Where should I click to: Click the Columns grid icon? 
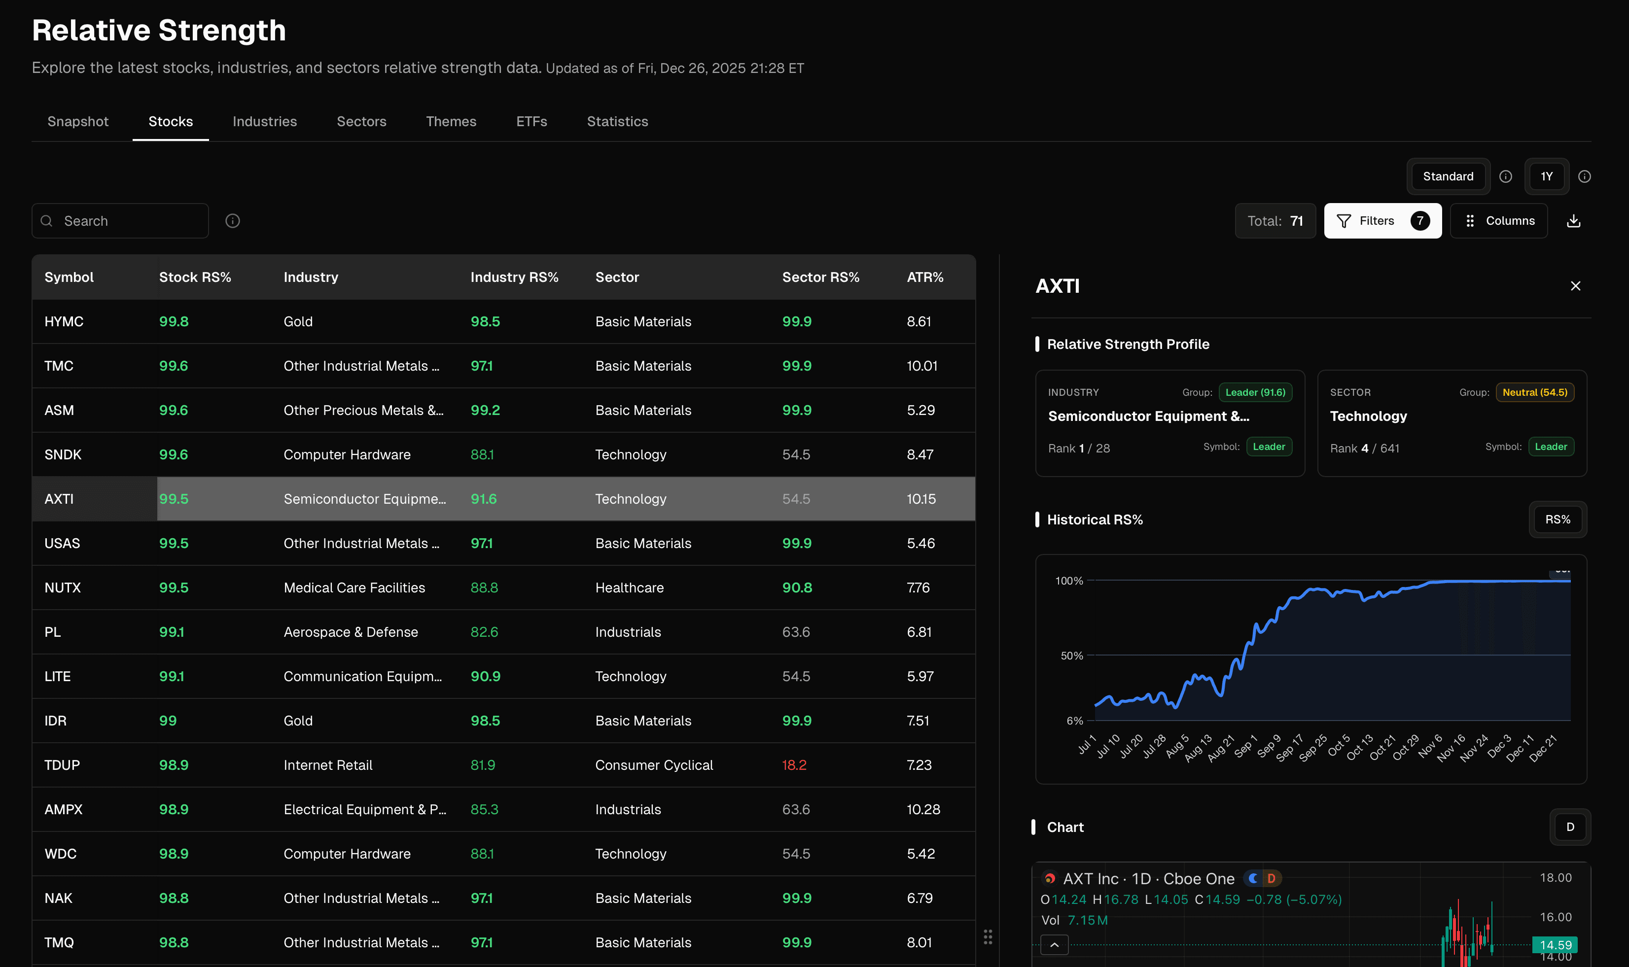[1469, 220]
